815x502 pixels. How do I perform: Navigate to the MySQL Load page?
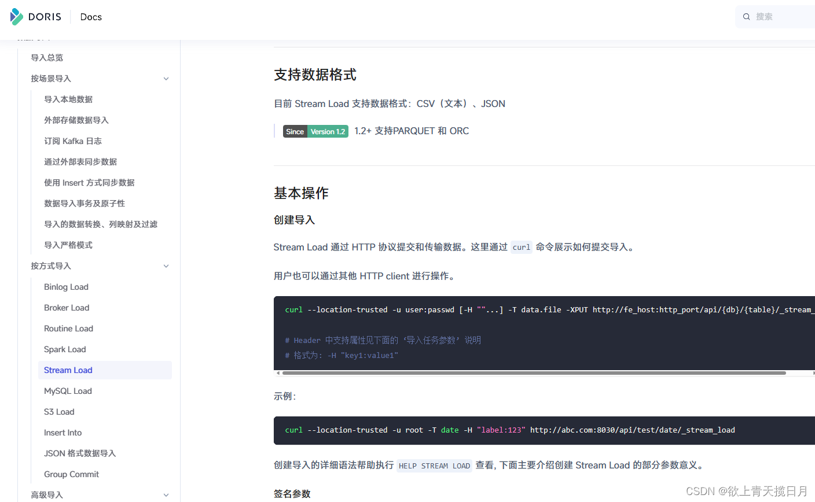[x=68, y=391]
